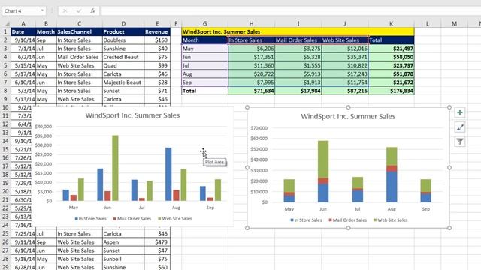Screen dimensions: 481x270
Task: Click the Product header cell
Action: (x=123, y=31)
